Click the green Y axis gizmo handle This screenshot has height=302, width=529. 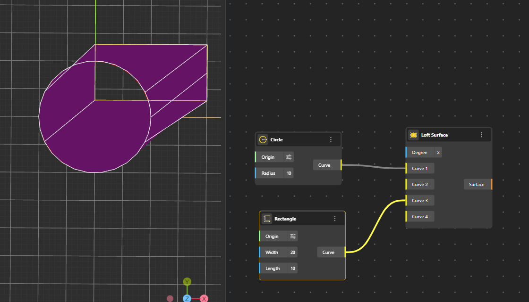[187, 282]
